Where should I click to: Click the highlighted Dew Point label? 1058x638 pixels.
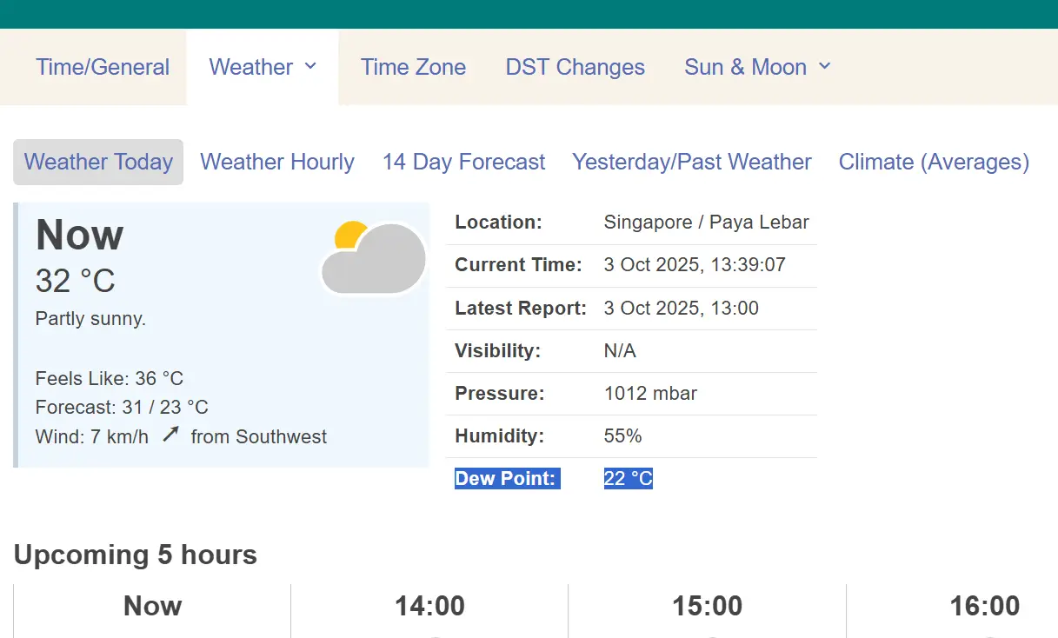point(505,478)
